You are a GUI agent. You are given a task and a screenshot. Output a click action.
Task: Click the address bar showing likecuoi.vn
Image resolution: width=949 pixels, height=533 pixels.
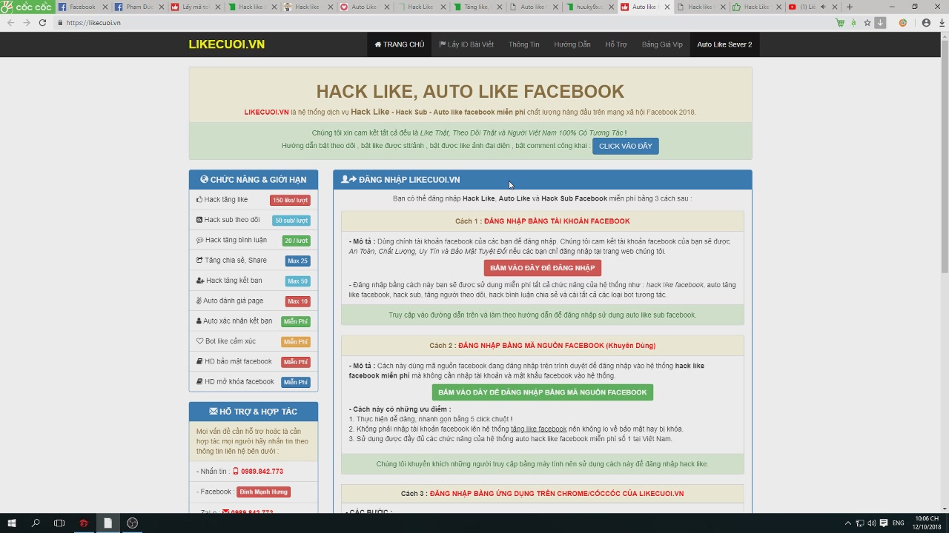pyautogui.click(x=445, y=23)
